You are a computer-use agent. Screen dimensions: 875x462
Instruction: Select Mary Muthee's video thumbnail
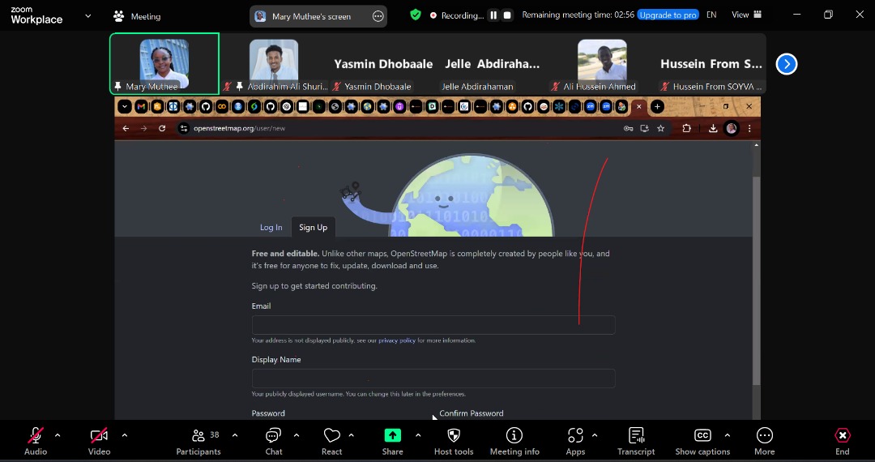pos(164,63)
